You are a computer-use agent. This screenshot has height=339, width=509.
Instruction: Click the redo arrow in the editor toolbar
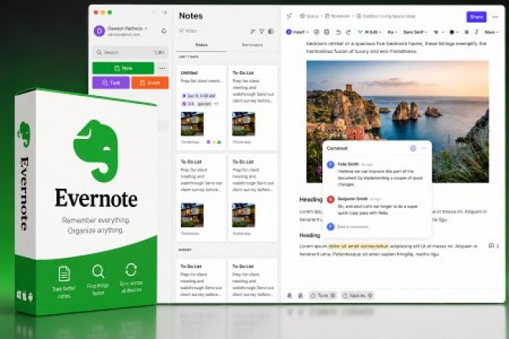point(348,32)
